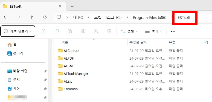
Task: Click the Share icon in toolbar
Action: (96, 31)
